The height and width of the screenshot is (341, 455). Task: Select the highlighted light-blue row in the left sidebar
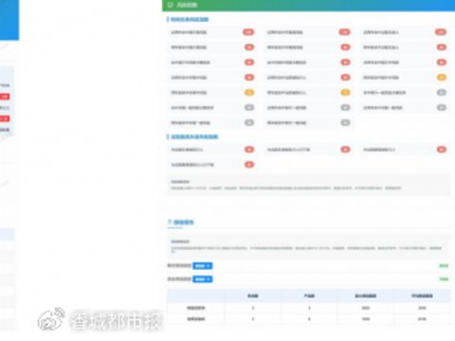[7, 234]
